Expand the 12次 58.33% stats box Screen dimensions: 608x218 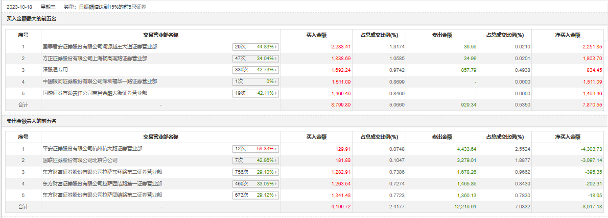pos(255,149)
